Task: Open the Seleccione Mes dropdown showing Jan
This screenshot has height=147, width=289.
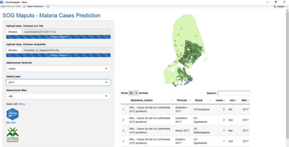Action: 58,96
